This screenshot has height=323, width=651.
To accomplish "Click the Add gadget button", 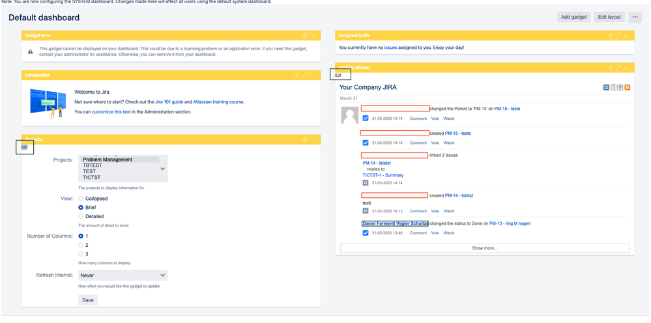I will tap(573, 17).
